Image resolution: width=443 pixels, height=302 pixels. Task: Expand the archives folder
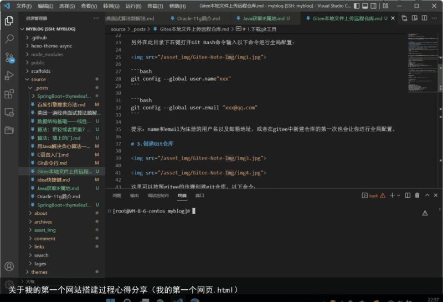point(61,222)
